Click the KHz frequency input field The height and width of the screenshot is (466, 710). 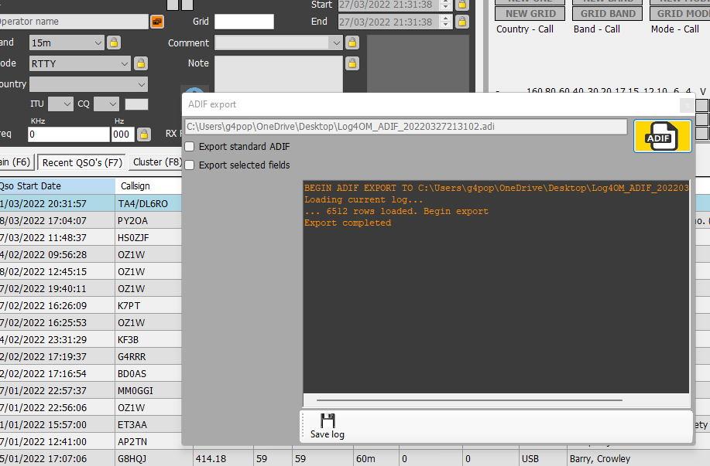[69, 134]
